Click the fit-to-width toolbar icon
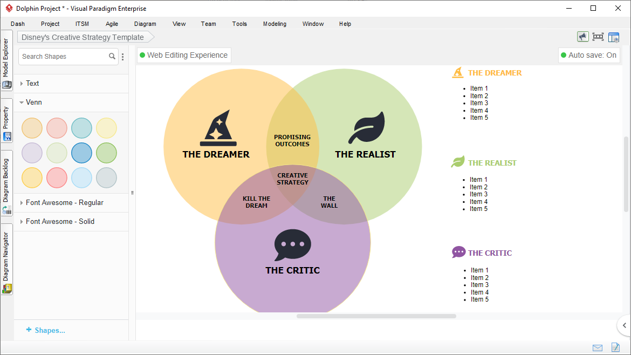The image size is (631, 355). (x=598, y=37)
